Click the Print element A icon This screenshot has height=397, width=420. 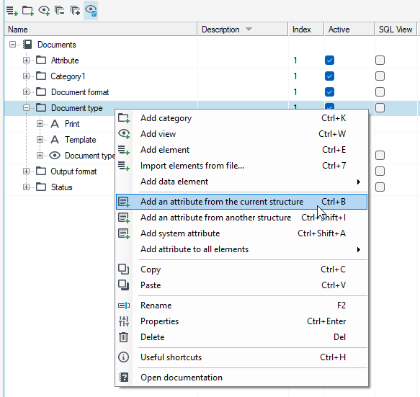click(55, 124)
